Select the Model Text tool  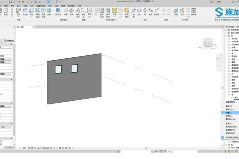pyautogui.click(x=78, y=13)
